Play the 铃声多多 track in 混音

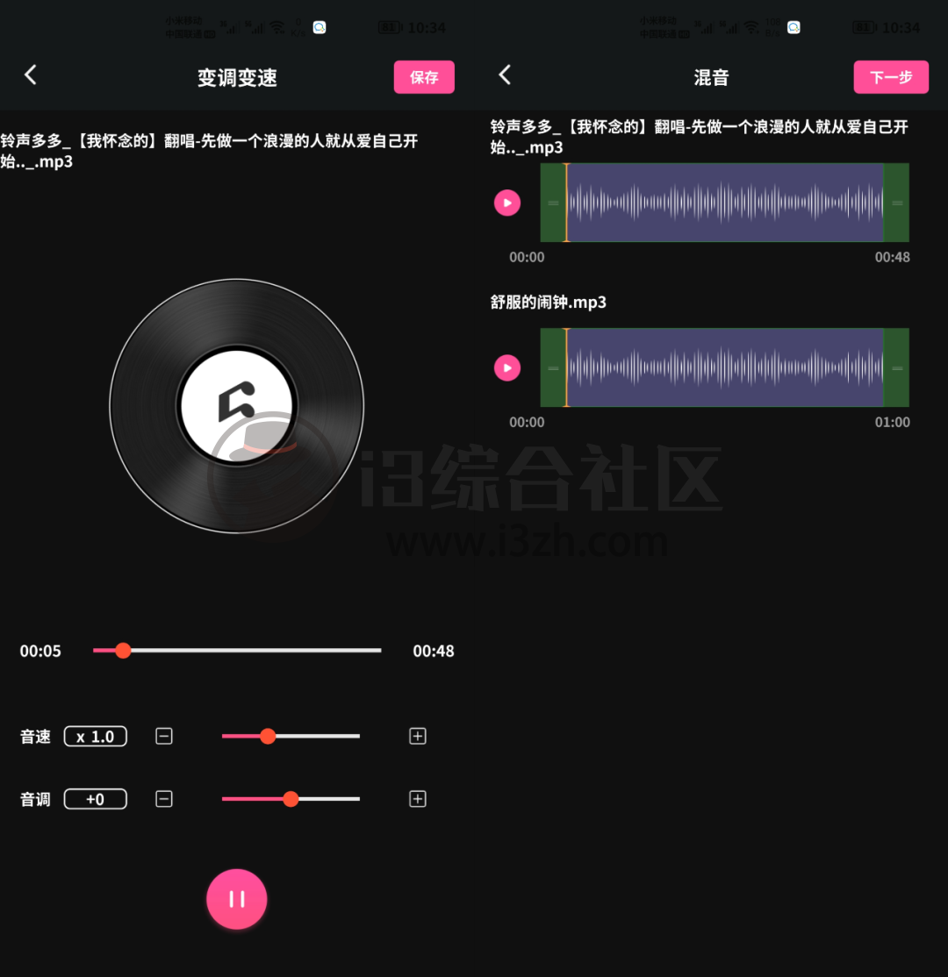[507, 203]
